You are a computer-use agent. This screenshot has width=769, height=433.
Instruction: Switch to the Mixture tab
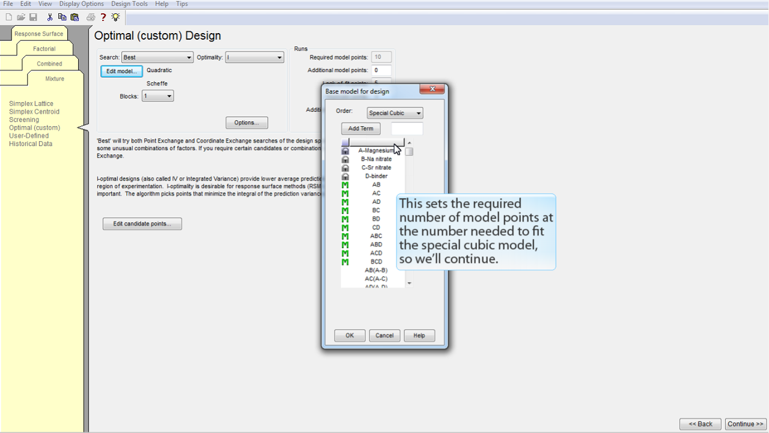pyautogui.click(x=55, y=79)
